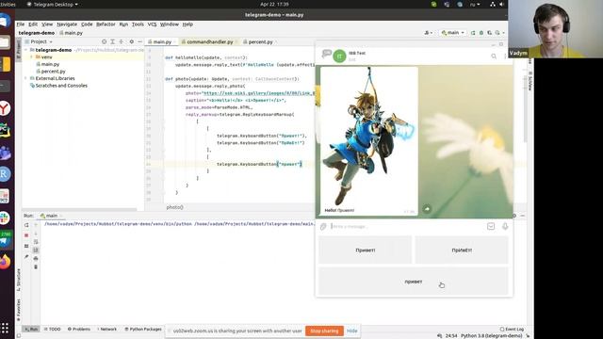Toggle bot keyboard icon in Telegram input

(x=491, y=226)
